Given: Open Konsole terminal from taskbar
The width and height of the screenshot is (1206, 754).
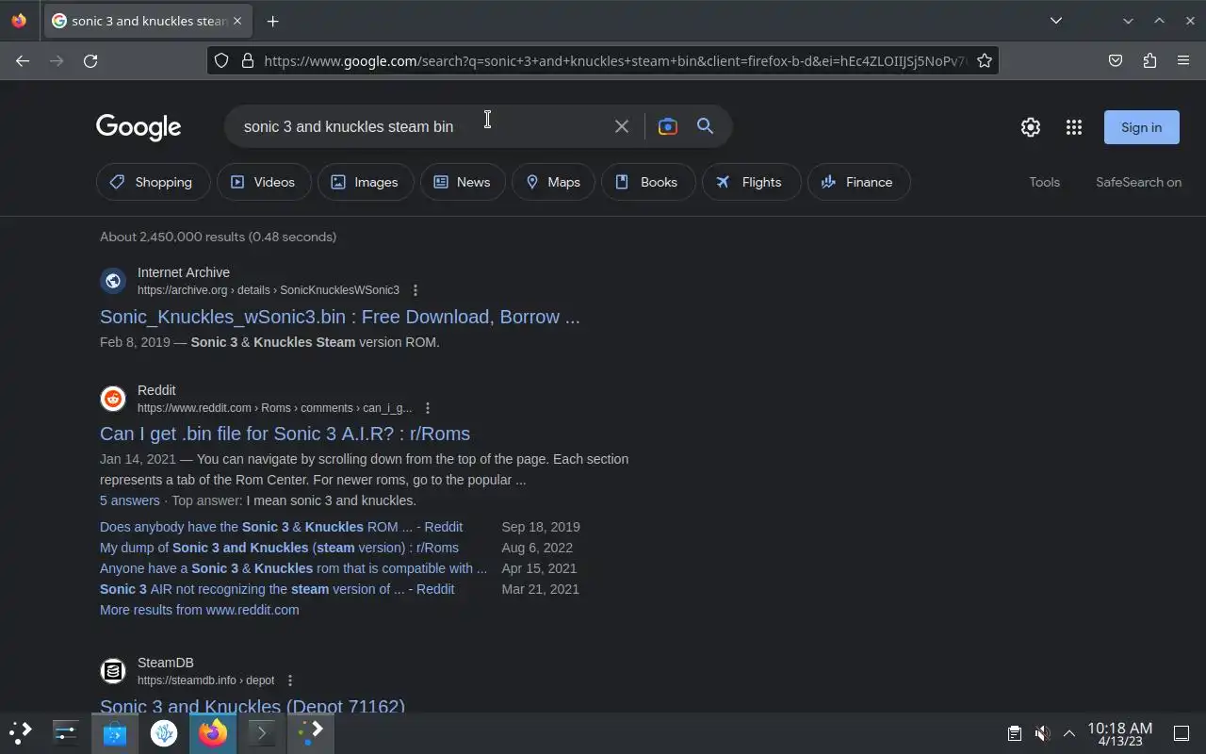Looking at the screenshot, I should pyautogui.click(x=262, y=732).
